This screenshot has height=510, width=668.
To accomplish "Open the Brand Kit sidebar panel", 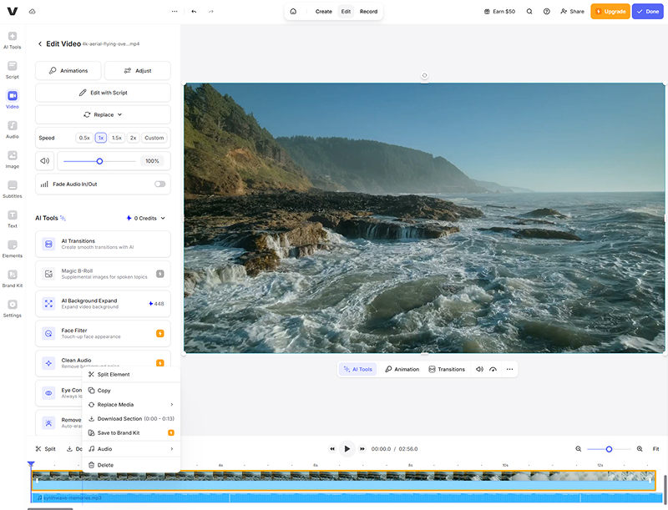I will tap(13, 278).
